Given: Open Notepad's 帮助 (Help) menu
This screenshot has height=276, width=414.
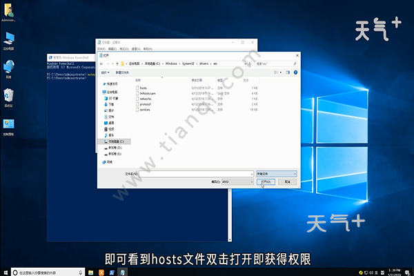Looking at the screenshot, I should 148,49.
